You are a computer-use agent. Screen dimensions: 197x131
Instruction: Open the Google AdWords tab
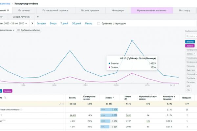[x=21, y=17]
